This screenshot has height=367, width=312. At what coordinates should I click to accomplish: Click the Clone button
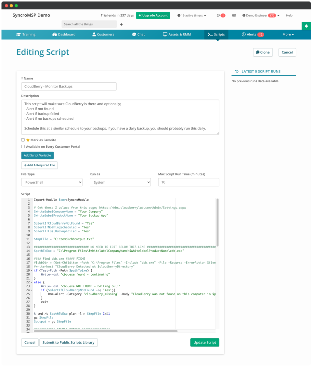pyautogui.click(x=263, y=52)
